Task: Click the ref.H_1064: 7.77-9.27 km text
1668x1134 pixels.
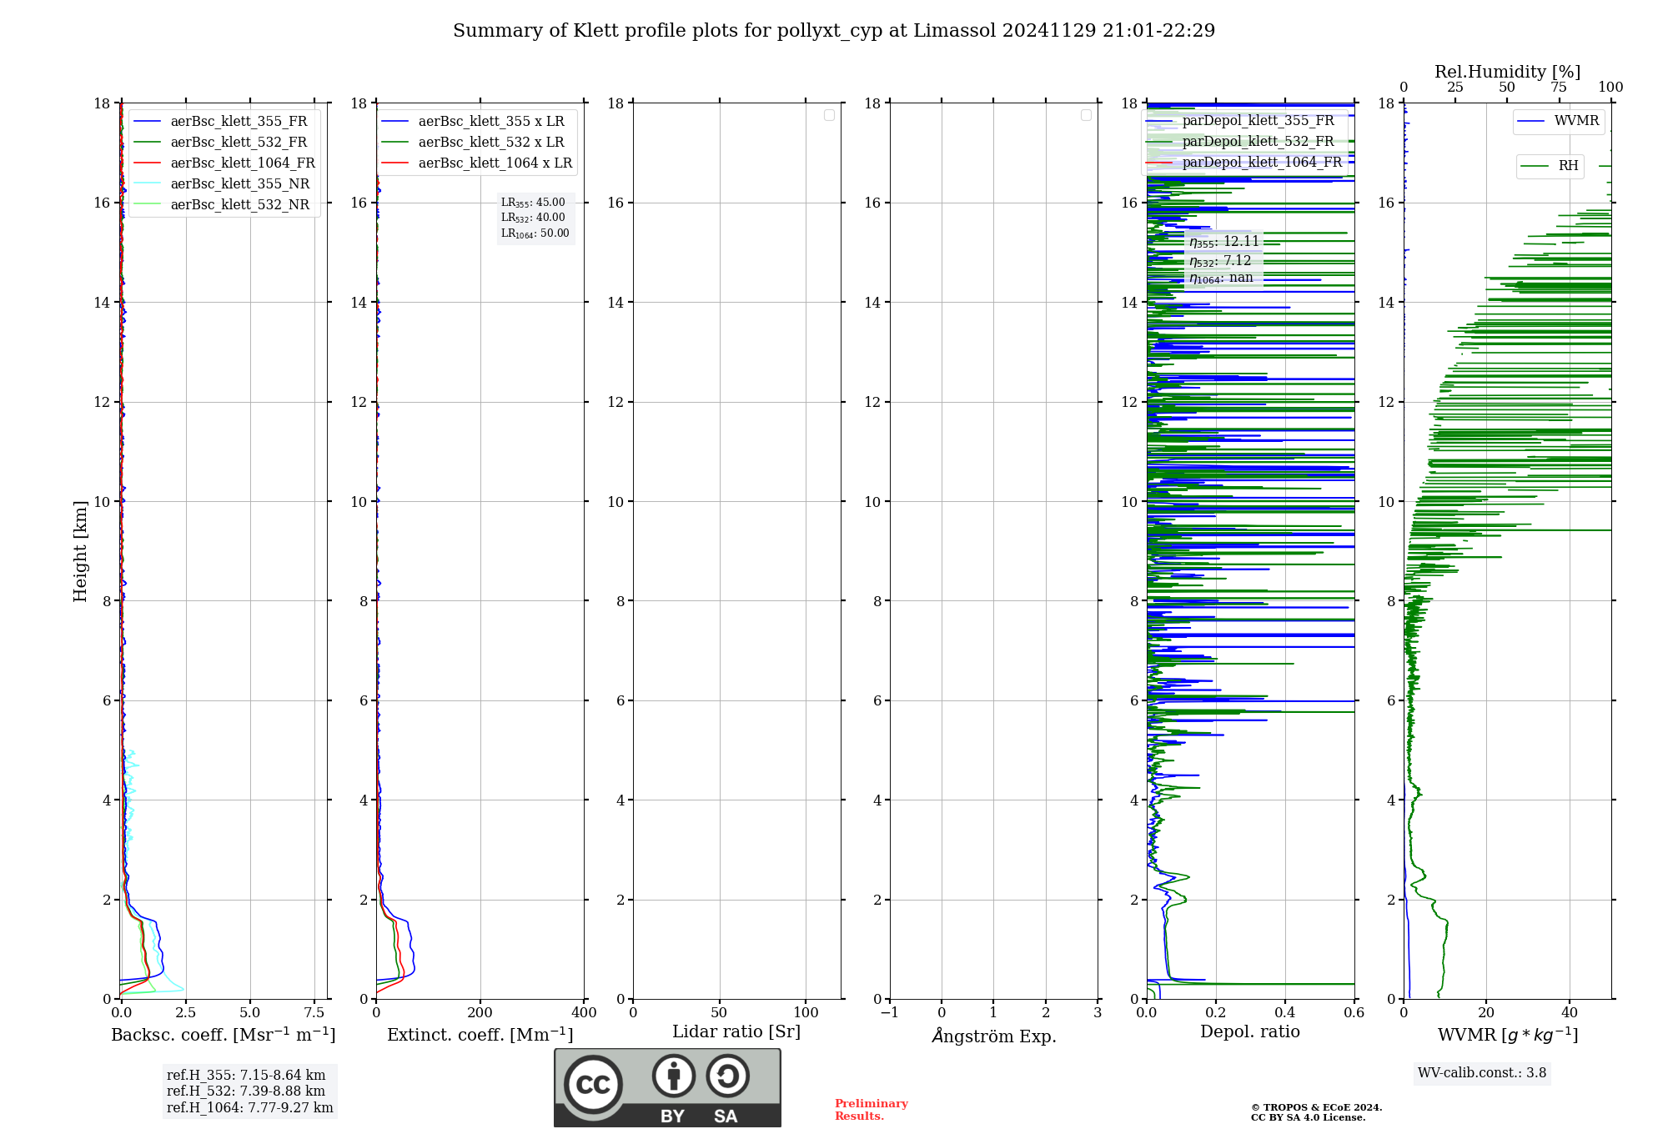Action: pos(250,1108)
